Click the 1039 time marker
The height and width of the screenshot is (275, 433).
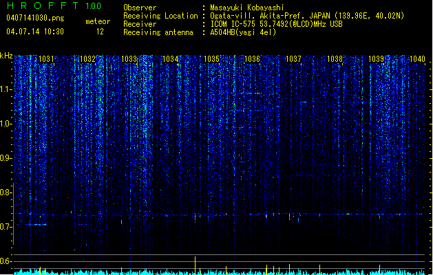coord(376,59)
